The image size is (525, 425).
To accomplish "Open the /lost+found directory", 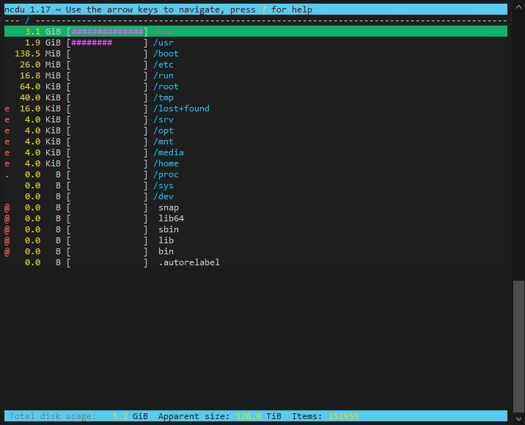I will pos(181,108).
